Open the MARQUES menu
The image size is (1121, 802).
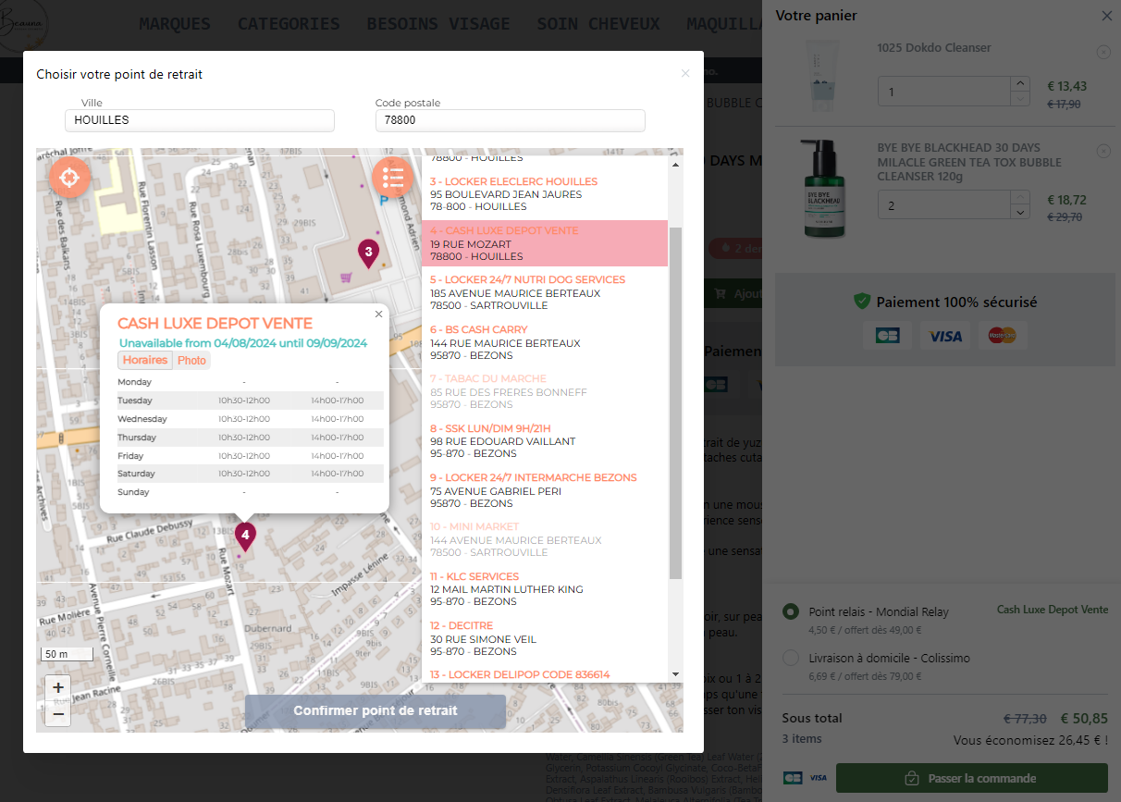pyautogui.click(x=175, y=24)
